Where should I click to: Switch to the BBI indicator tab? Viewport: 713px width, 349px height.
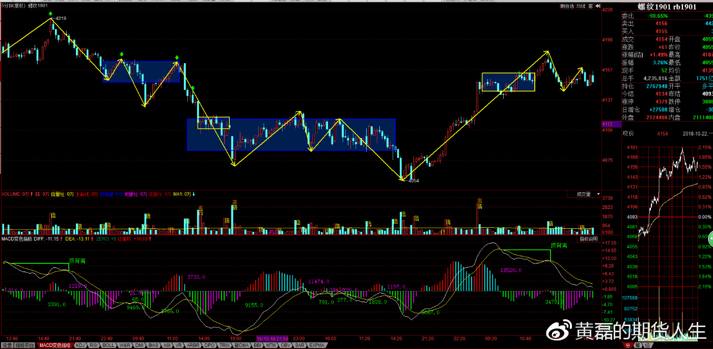(x=257, y=345)
